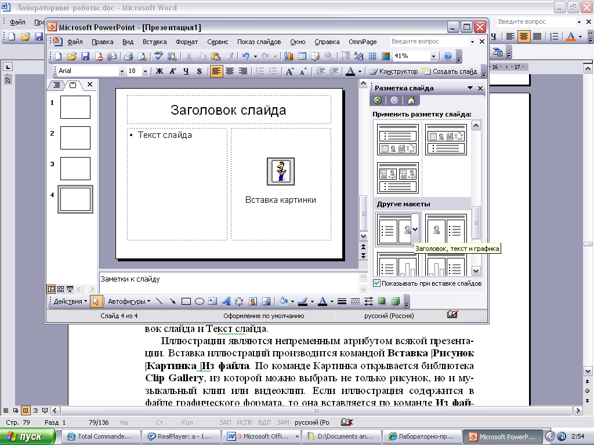594x445 pixels.
Task: Go home in the task pane
Action: click(411, 100)
